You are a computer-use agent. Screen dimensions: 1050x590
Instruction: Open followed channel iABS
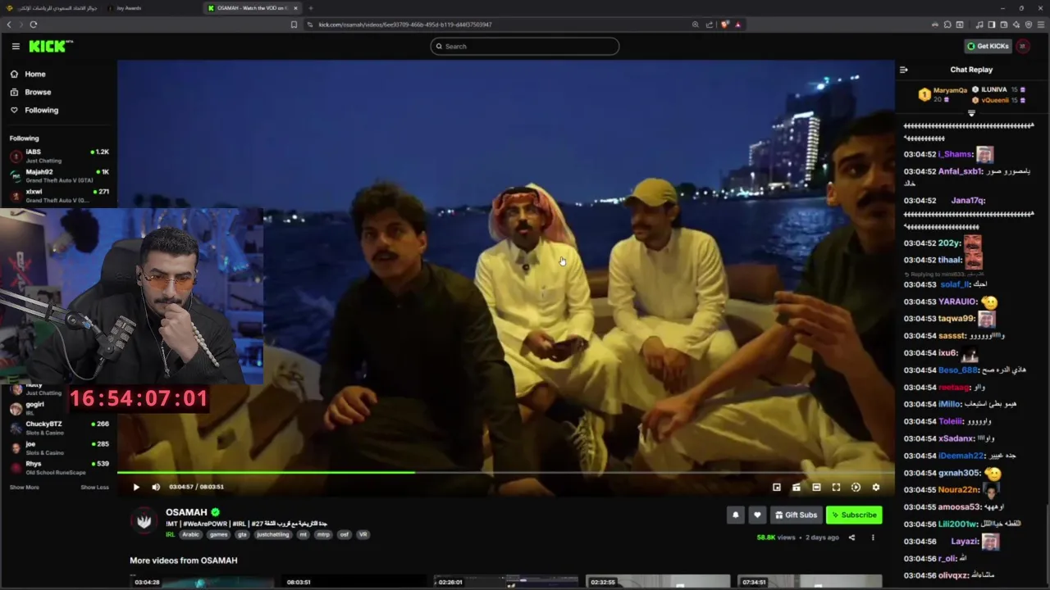coord(59,156)
